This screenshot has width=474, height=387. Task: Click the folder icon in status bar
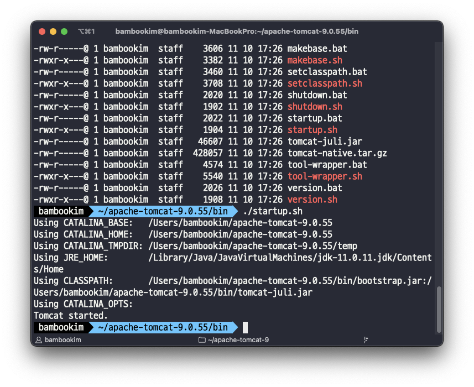pyautogui.click(x=202, y=340)
